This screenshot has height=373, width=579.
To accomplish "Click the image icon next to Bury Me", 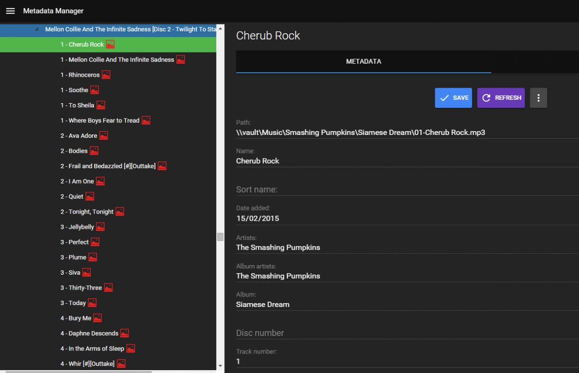I will pos(97,318).
